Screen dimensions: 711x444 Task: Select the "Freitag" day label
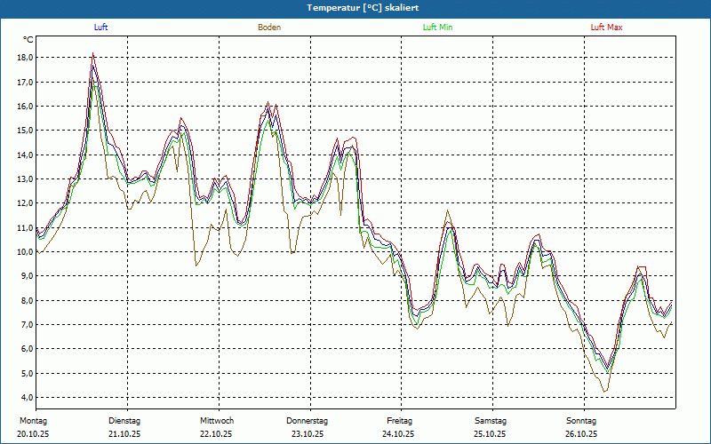point(400,420)
